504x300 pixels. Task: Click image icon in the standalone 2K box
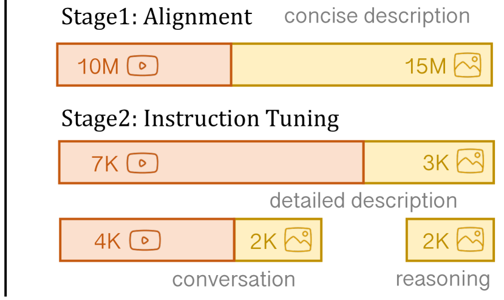(470, 240)
